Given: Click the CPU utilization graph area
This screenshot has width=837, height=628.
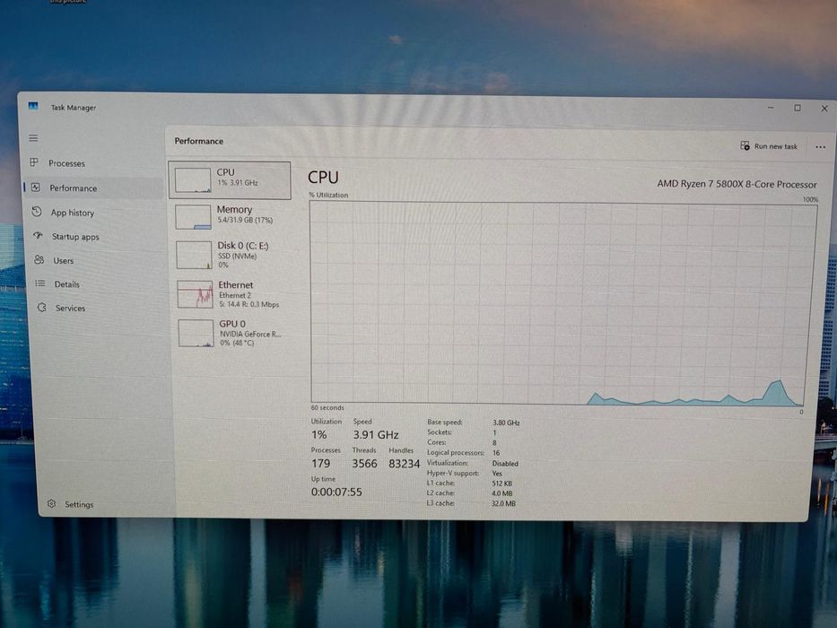Looking at the screenshot, I should [x=563, y=303].
